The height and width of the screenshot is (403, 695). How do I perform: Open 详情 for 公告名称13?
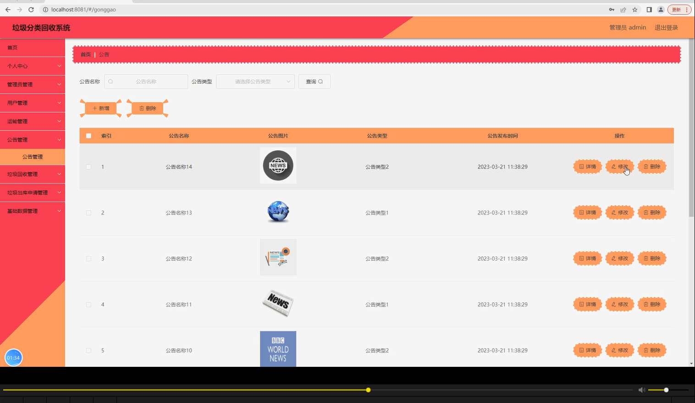(x=587, y=212)
